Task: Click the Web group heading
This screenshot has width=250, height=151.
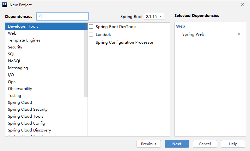Action: click(x=180, y=26)
